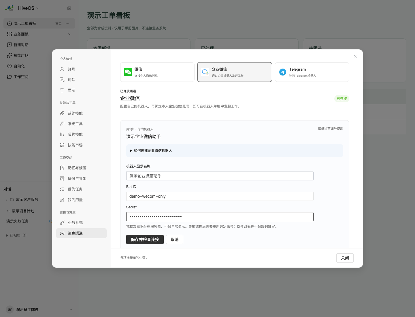Open the HiveOS workspace dropdown
The width and height of the screenshot is (415, 317).
38,8
